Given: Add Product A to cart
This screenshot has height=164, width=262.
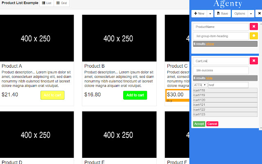Looking at the screenshot, I should pyautogui.click(x=52, y=95).
